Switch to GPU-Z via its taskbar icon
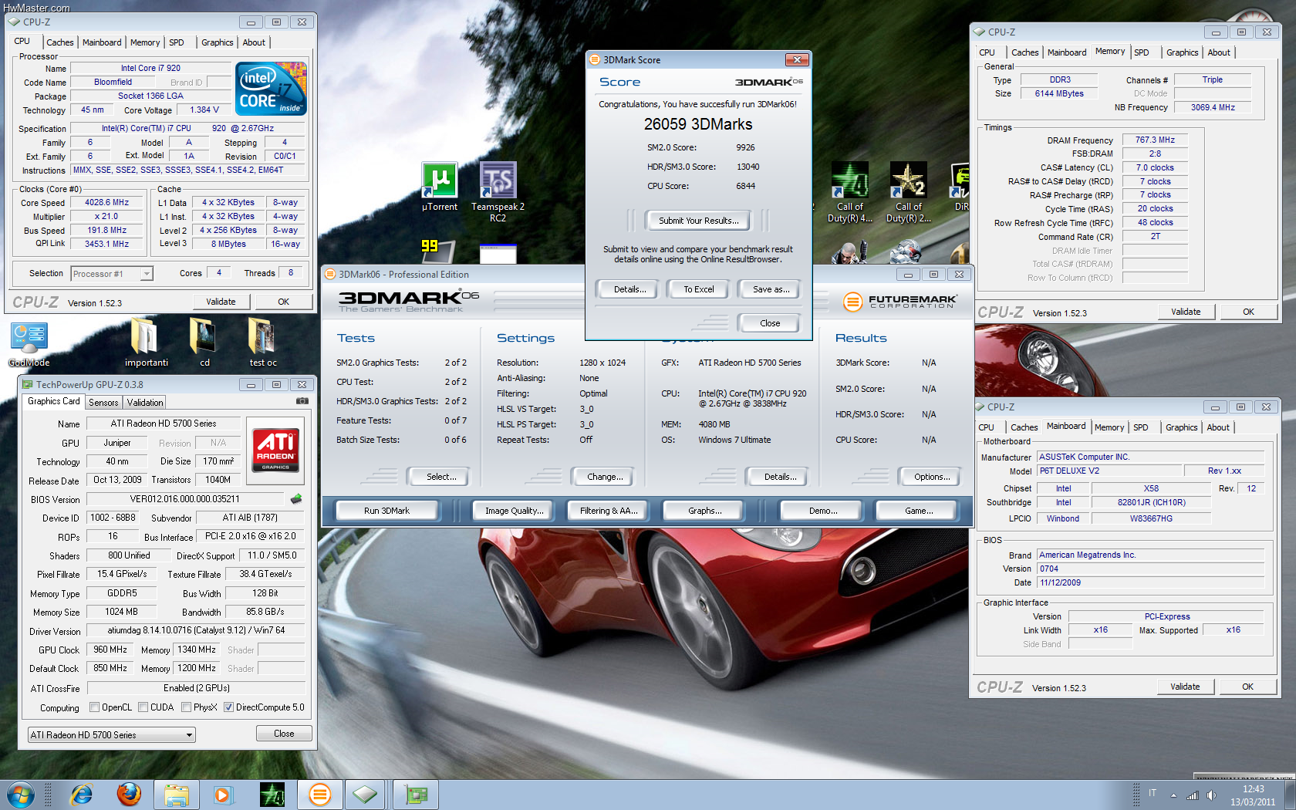 [416, 795]
